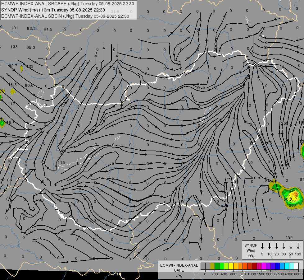Click the wind arrow above the 20 m/s label
This screenshot has width=304, height=280.
[277, 246]
